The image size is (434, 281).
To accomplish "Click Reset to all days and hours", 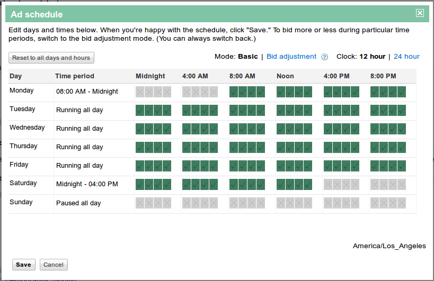I will (51, 58).
